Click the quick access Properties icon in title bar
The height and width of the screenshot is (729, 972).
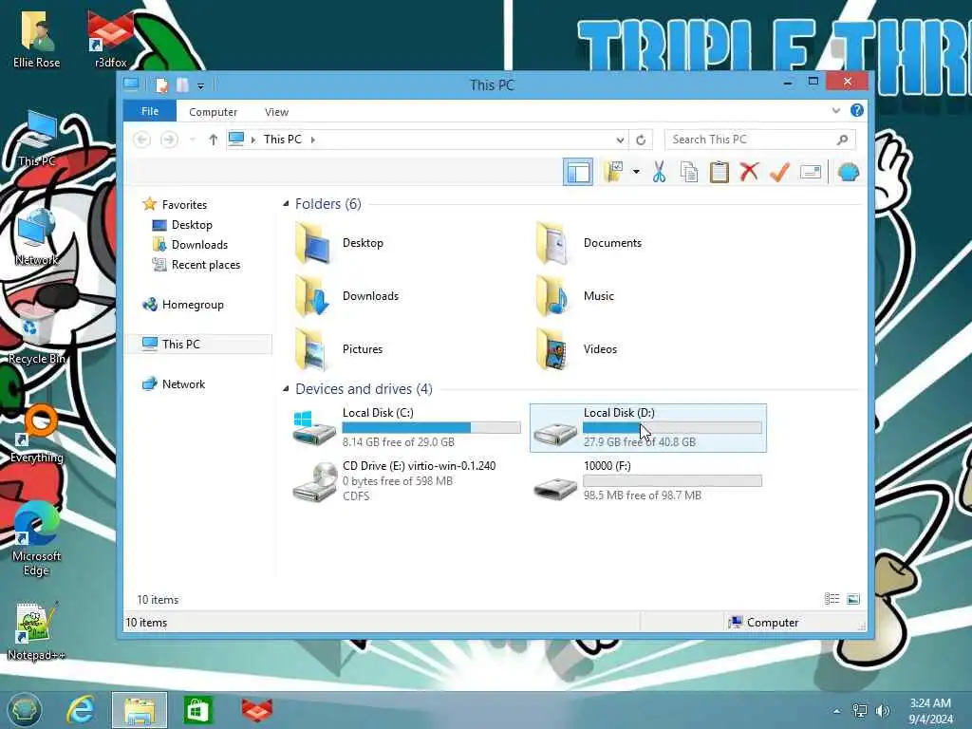click(161, 84)
